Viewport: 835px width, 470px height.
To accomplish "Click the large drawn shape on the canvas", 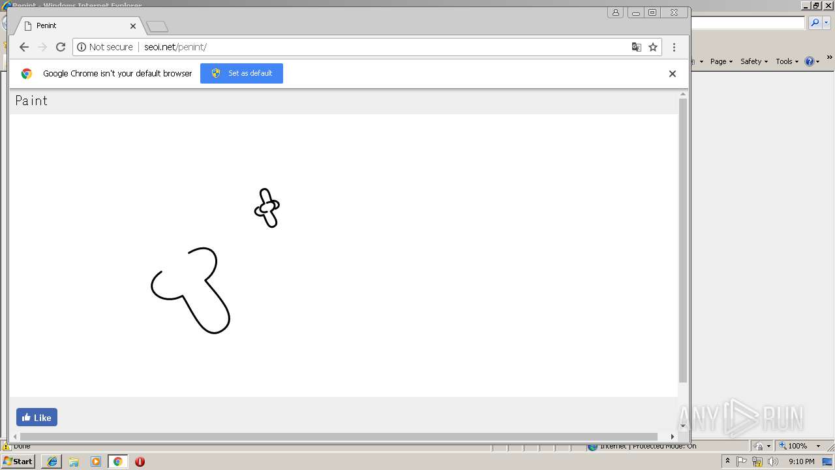I will [191, 290].
